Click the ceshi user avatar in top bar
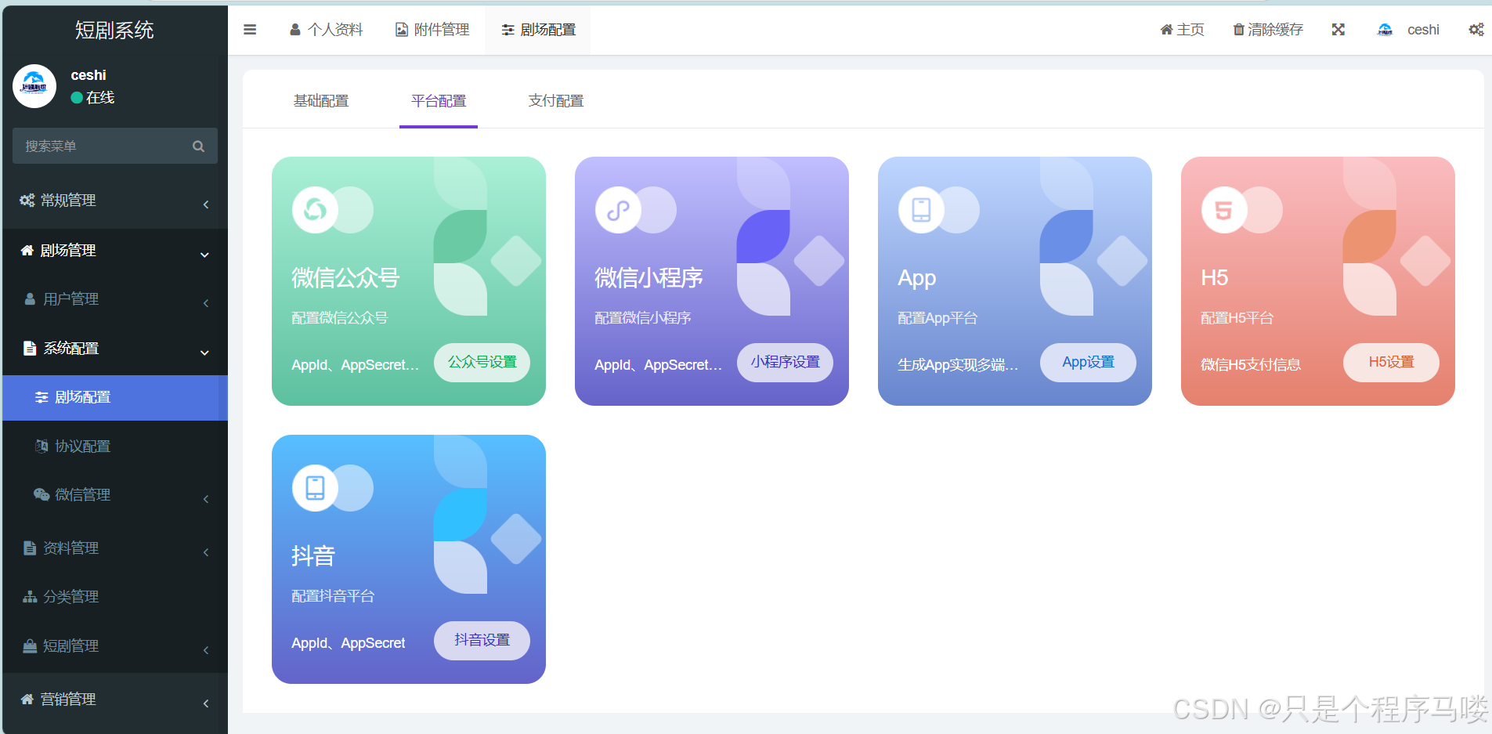 (x=1385, y=30)
